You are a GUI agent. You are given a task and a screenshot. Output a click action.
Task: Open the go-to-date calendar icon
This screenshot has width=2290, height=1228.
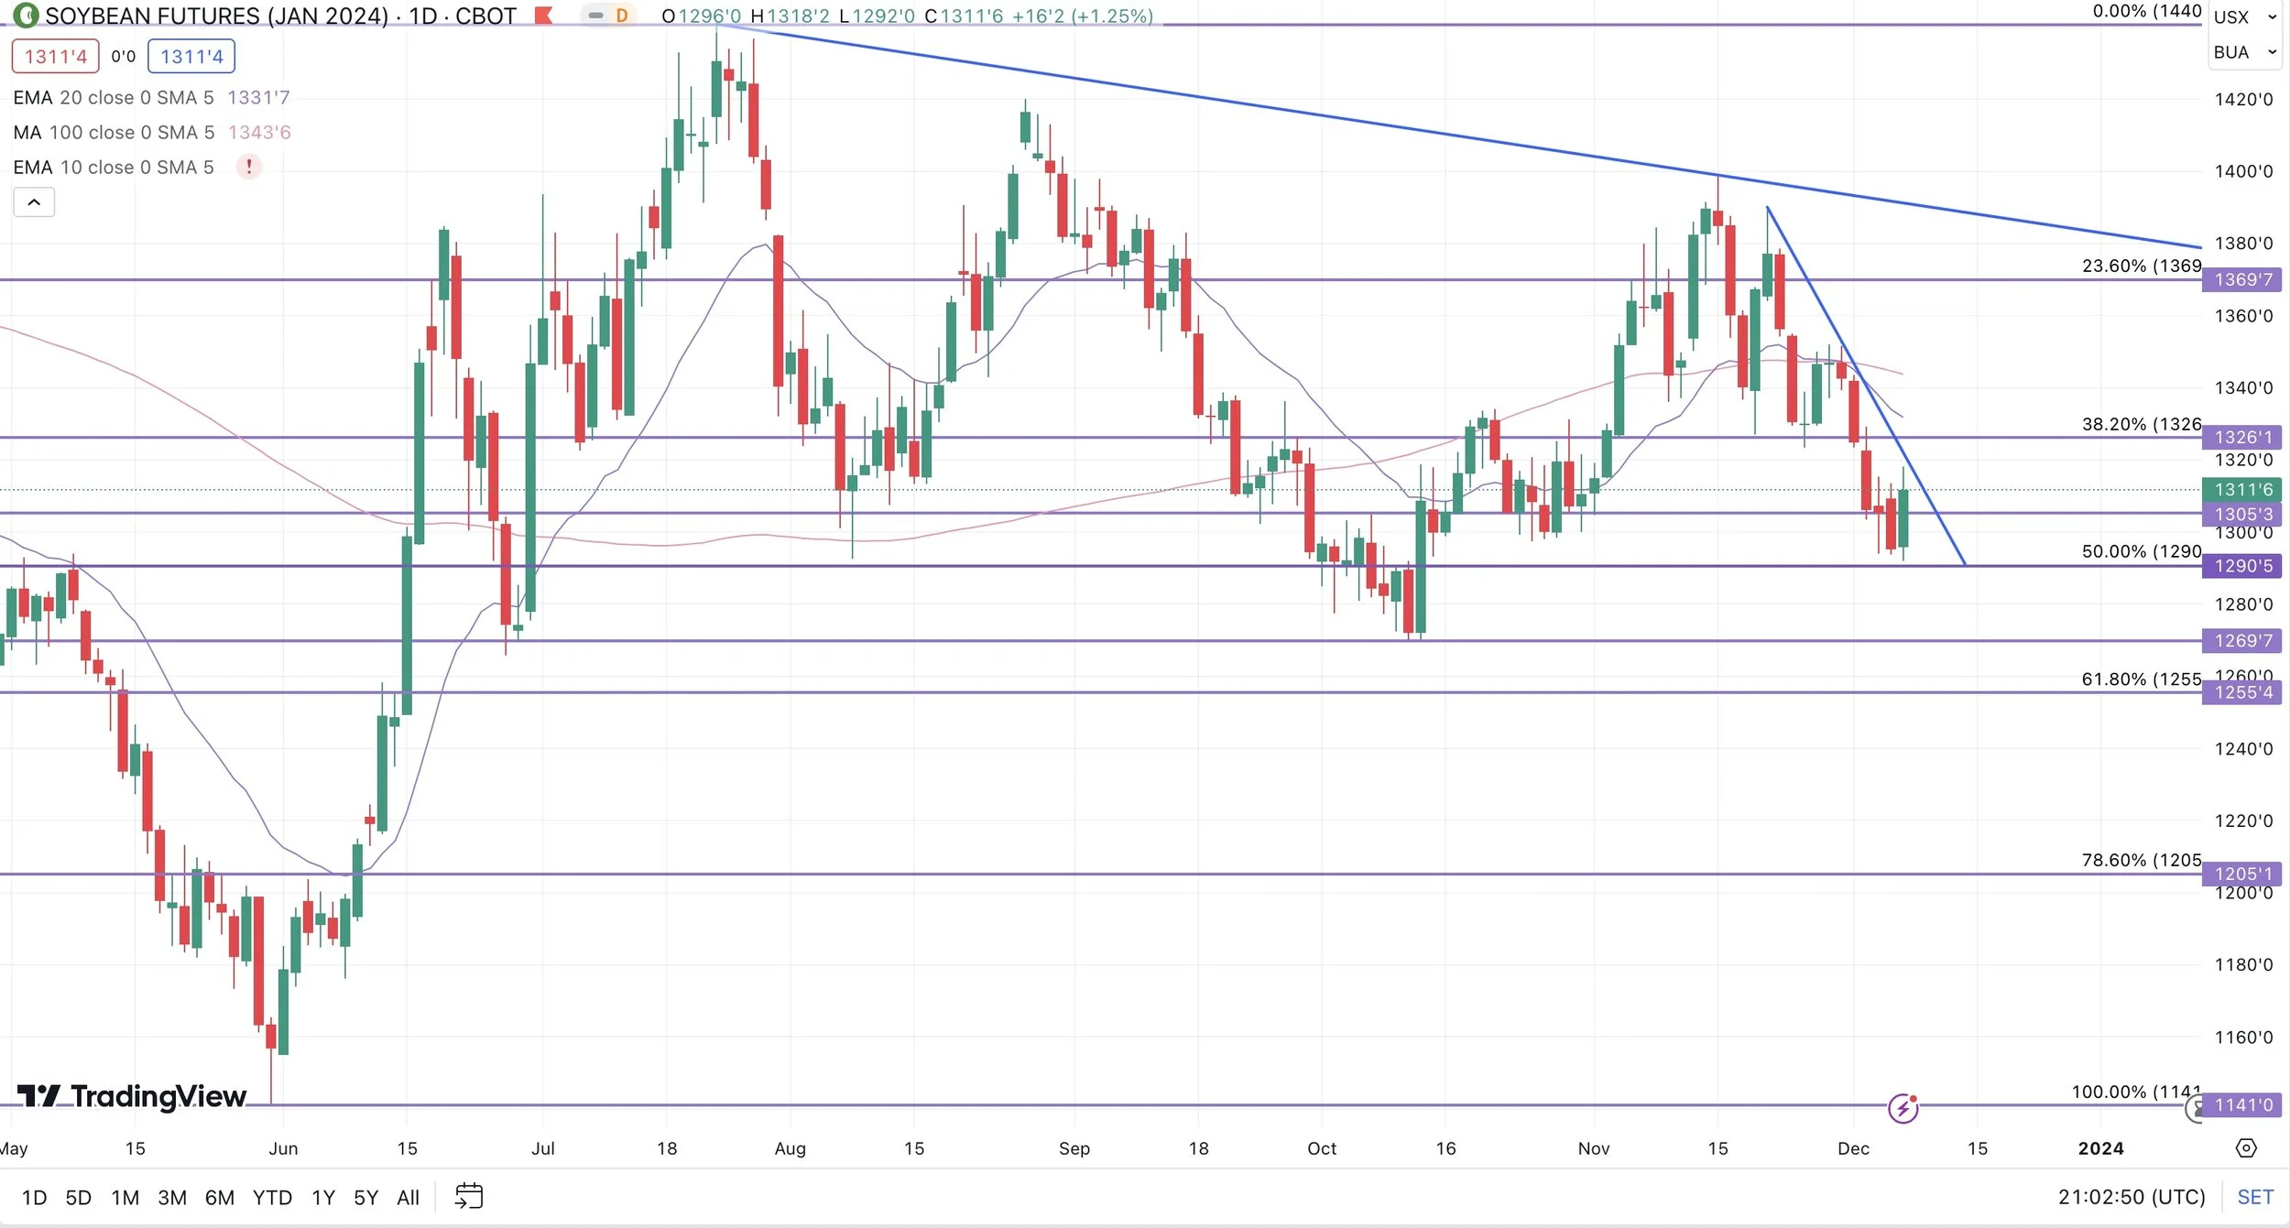(469, 1197)
